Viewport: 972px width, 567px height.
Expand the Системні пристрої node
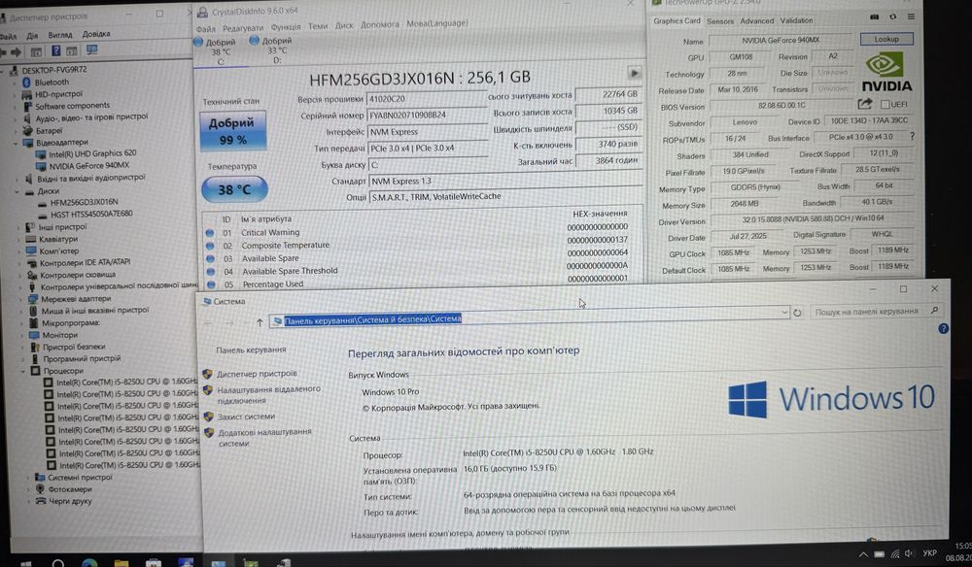pos(28,478)
